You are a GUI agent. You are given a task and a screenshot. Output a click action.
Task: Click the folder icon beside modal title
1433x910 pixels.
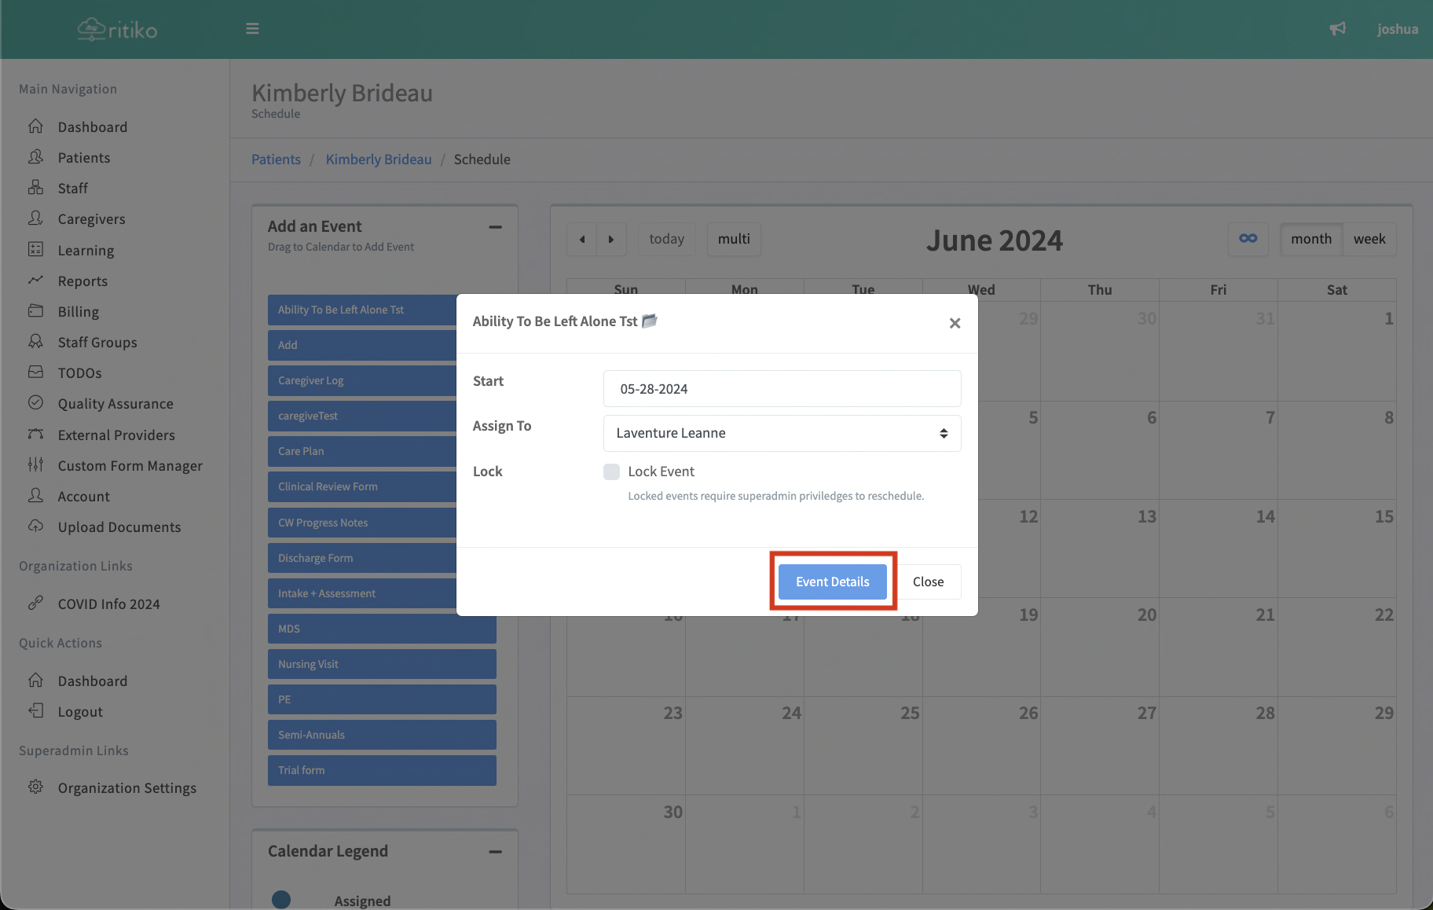pyautogui.click(x=650, y=321)
